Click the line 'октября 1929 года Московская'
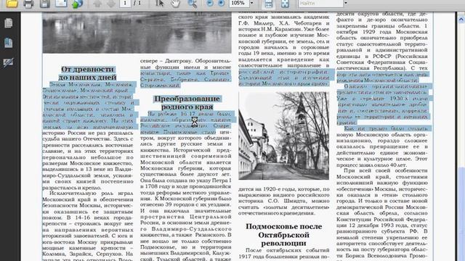This screenshot has height=261, width=465. point(382,32)
